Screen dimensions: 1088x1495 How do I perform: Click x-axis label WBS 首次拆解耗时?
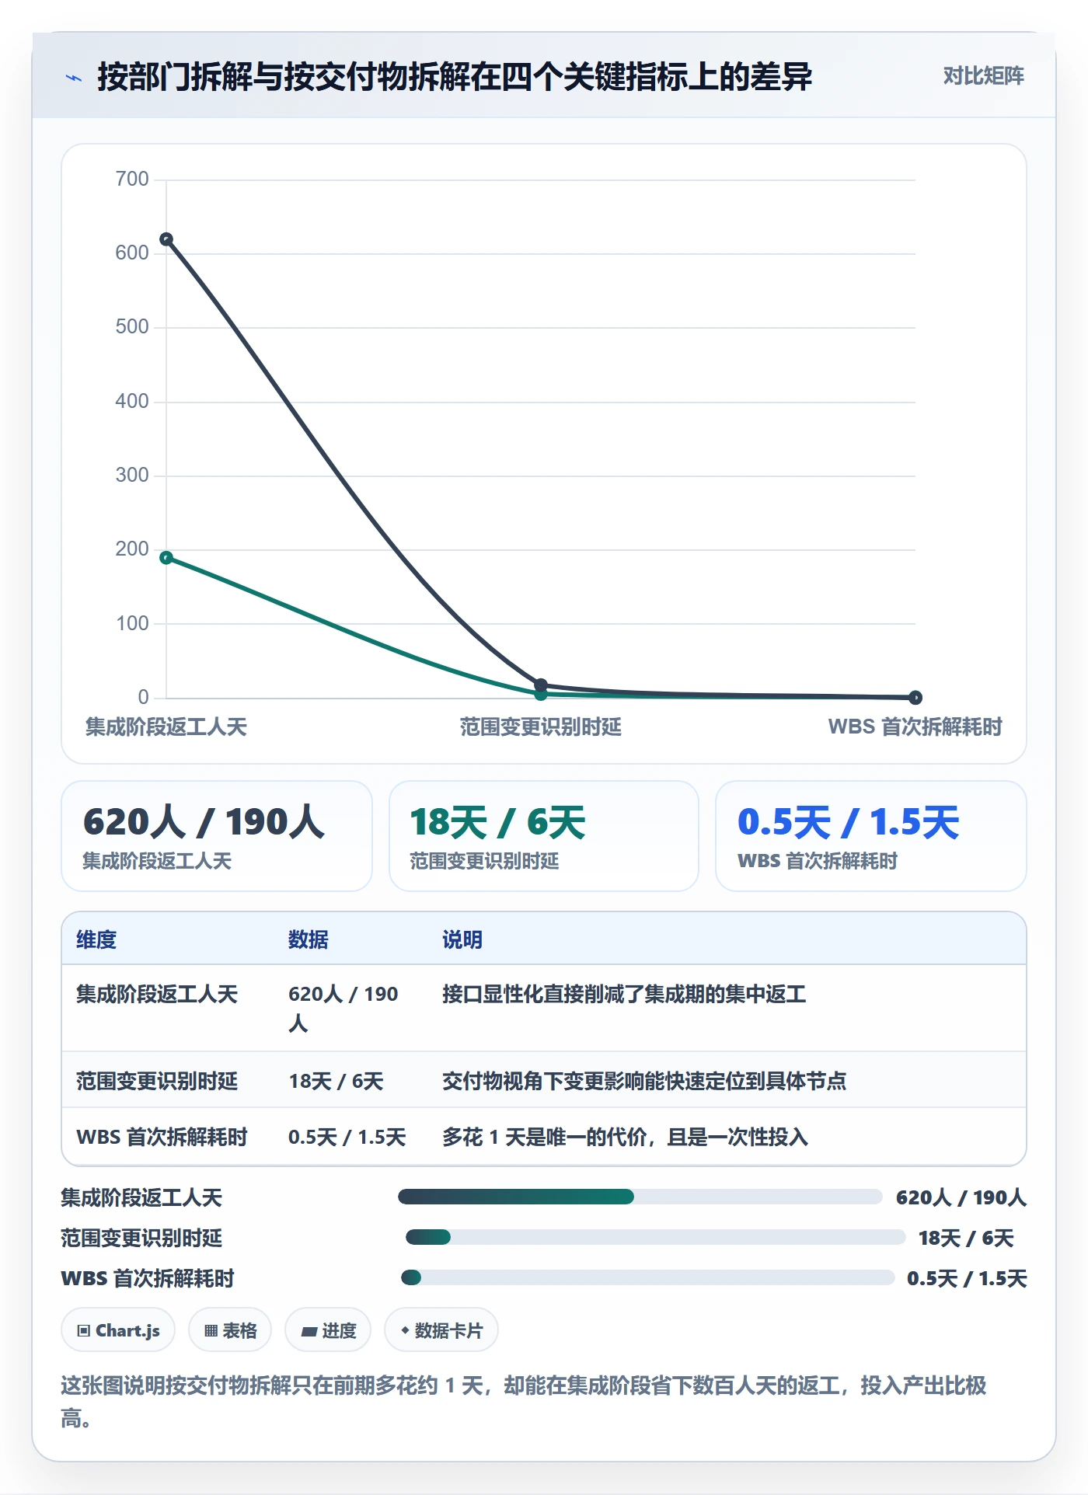tap(915, 727)
